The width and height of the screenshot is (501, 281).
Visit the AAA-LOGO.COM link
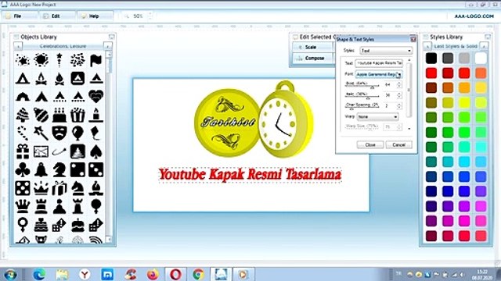[474, 16]
